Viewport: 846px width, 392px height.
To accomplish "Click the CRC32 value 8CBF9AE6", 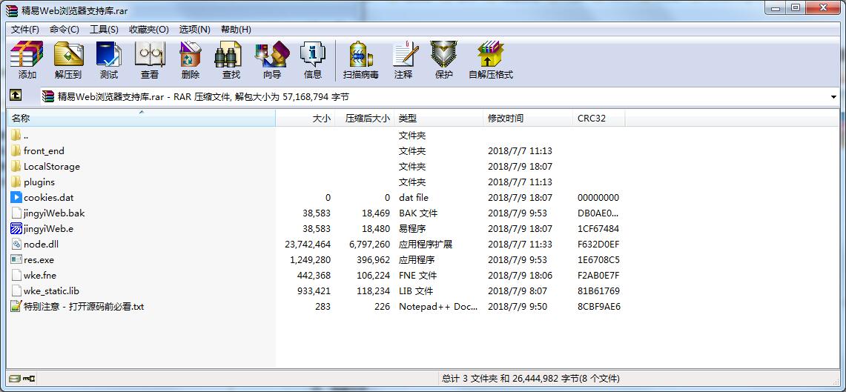I will pyautogui.click(x=599, y=306).
